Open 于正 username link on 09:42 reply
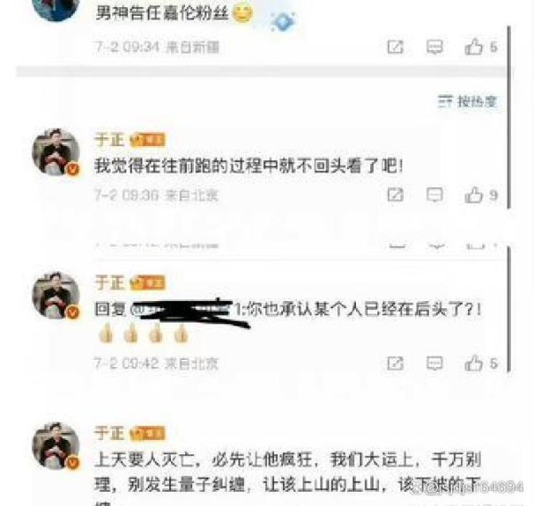This screenshot has width=534, height=506. 109,283
